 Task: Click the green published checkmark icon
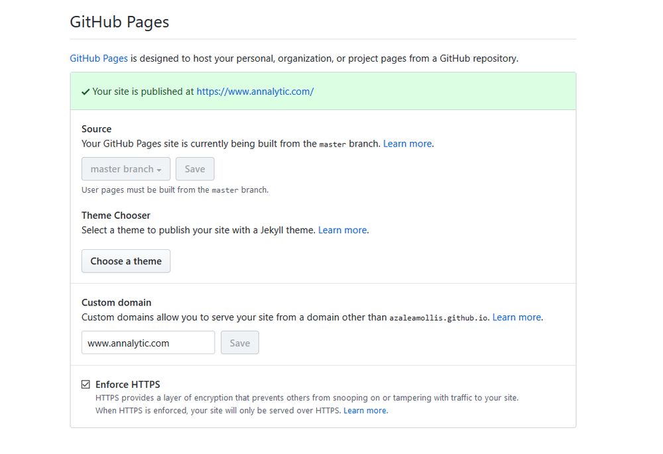point(86,91)
